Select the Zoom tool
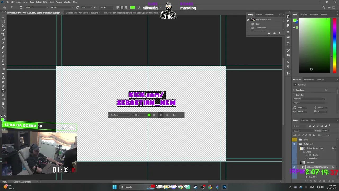 pos(3,108)
